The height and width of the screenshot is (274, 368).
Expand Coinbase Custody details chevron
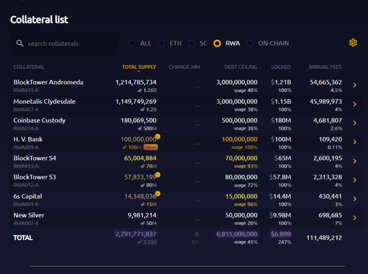[355, 123]
